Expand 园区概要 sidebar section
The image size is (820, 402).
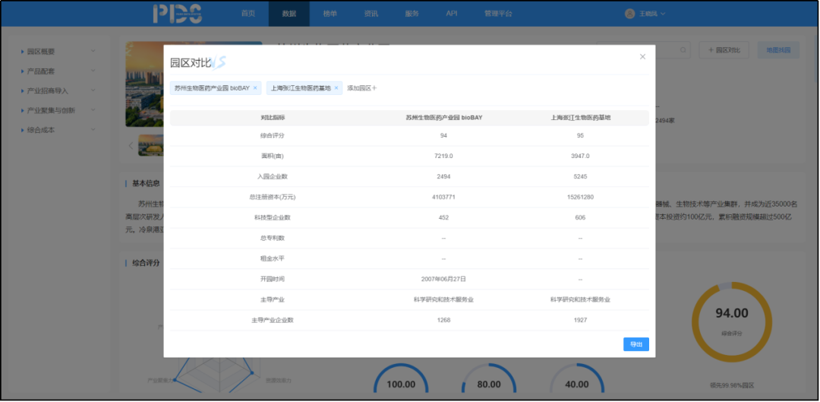point(58,52)
